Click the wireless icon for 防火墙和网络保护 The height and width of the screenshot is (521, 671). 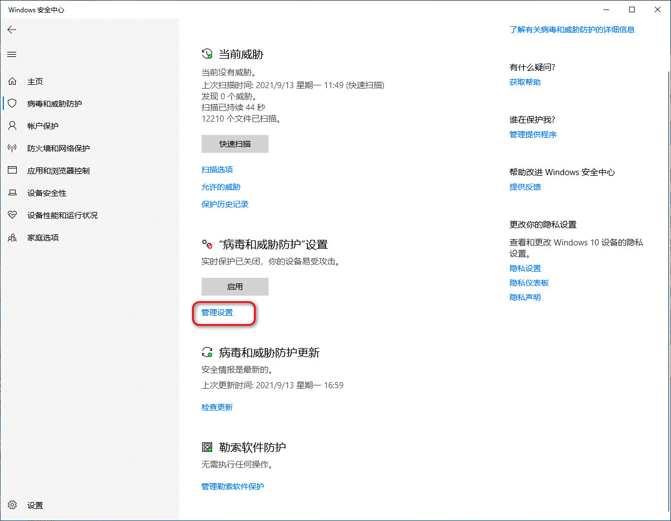[12, 148]
